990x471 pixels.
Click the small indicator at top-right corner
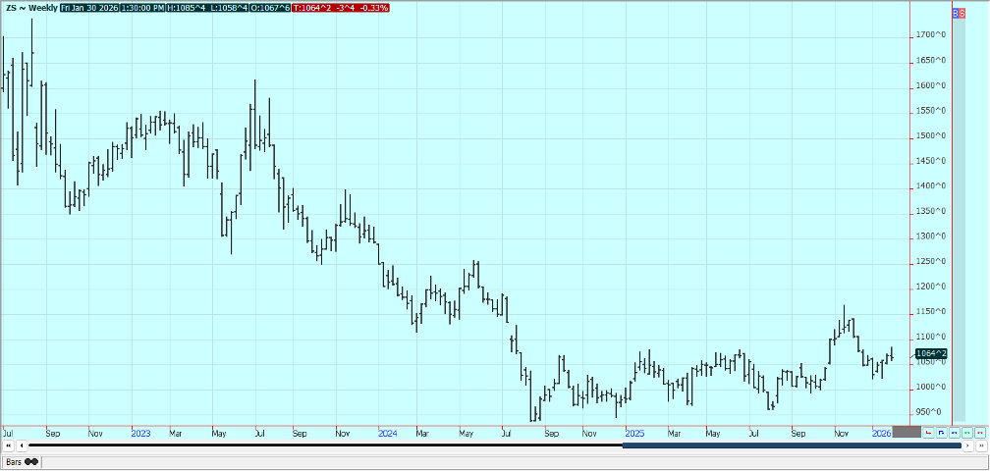point(959,12)
